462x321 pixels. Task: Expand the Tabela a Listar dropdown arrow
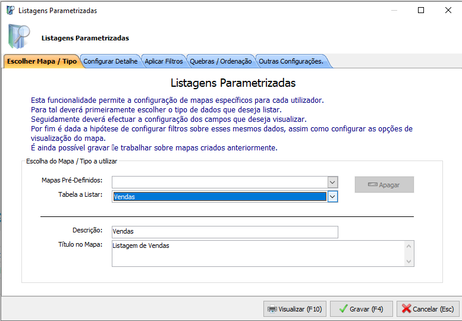(332, 197)
